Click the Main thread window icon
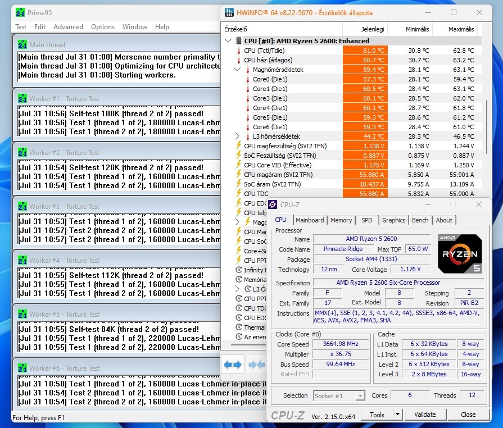The height and width of the screenshot is (428, 503). [x=22, y=44]
